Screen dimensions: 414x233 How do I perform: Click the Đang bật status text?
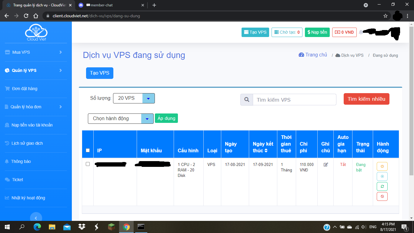pyautogui.click(x=361, y=167)
